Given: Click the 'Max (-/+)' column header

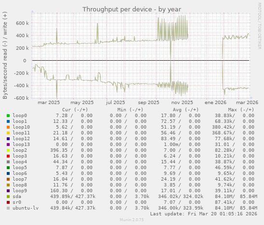Looking at the screenshot, I should (241, 110).
